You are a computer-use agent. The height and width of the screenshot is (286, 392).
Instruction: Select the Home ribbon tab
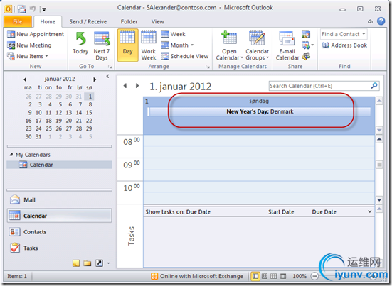point(48,22)
